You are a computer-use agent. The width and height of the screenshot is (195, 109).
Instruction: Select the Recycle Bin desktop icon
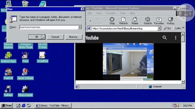25,3
